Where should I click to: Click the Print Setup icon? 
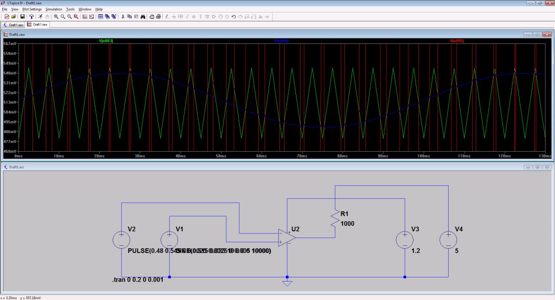(x=152, y=17)
